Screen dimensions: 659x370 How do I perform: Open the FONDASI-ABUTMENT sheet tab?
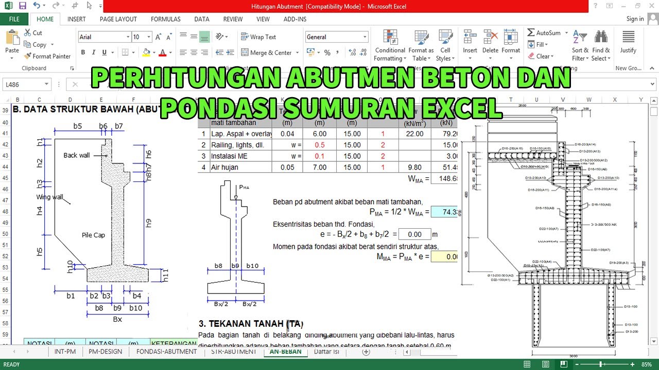coord(167,351)
